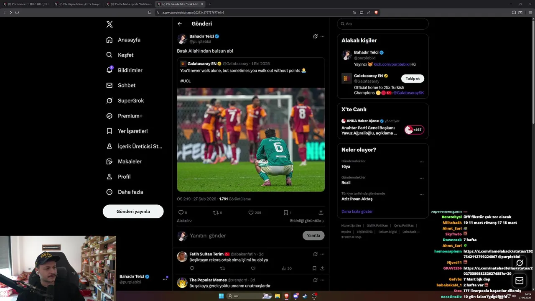Screen dimensions: 535x301
Task: Open Yer İşaretleri bookmarks
Action: click(x=127, y=131)
